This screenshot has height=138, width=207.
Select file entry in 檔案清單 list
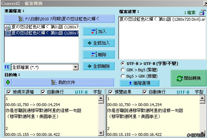click(x=162, y=19)
